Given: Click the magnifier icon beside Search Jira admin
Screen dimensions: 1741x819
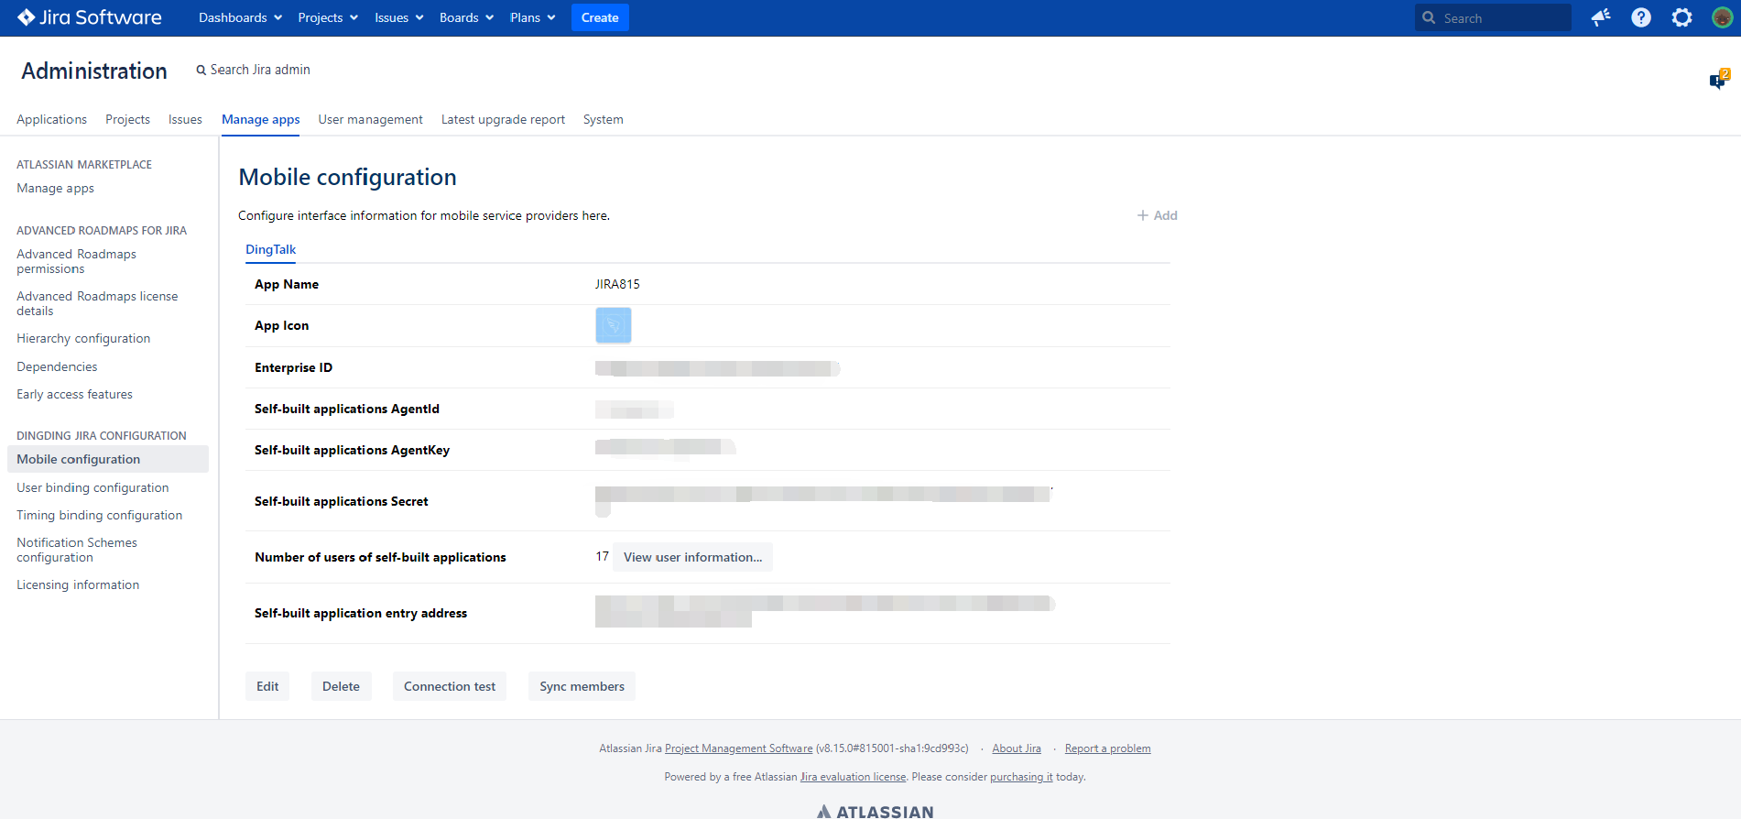Looking at the screenshot, I should coord(201,71).
